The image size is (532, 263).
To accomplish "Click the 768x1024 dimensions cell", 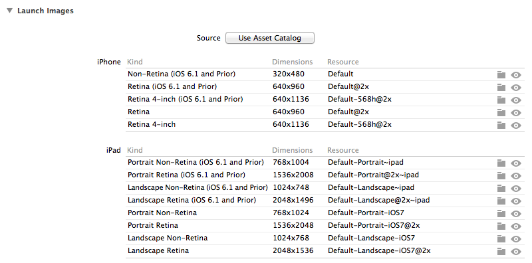I will click(291, 213).
